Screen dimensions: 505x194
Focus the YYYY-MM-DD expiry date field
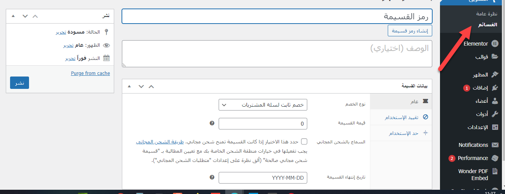point(263,178)
